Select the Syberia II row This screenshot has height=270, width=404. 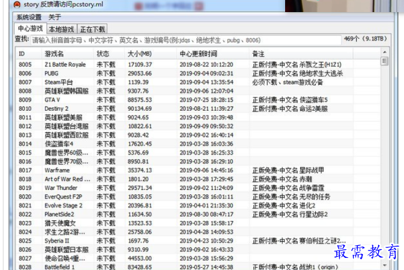click(x=198, y=241)
